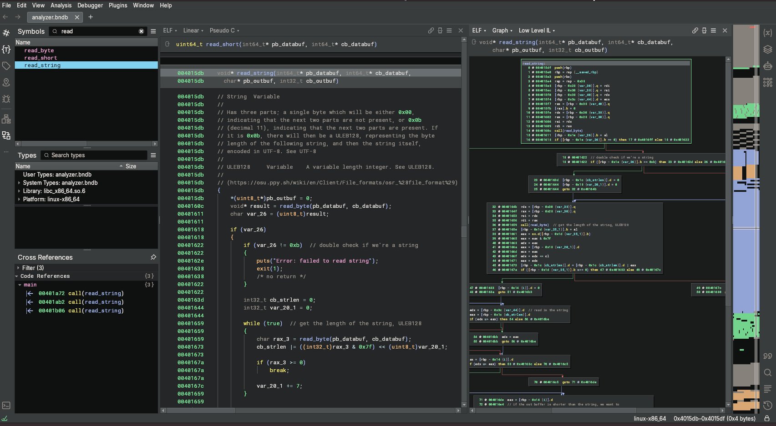Open the Types sidebar braces icon
Image resolution: width=776 pixels, height=426 pixels.
tap(6, 49)
